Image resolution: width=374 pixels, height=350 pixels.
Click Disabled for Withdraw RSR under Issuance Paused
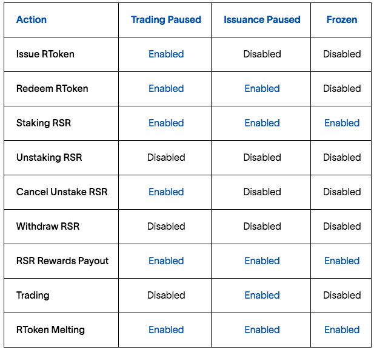tap(262, 226)
